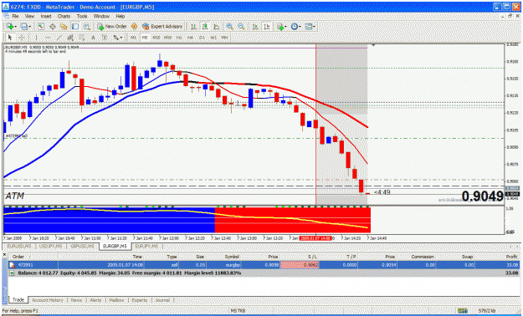
Task: Launch MetaEditor via the diamond icon
Action: pyautogui.click(x=134, y=27)
